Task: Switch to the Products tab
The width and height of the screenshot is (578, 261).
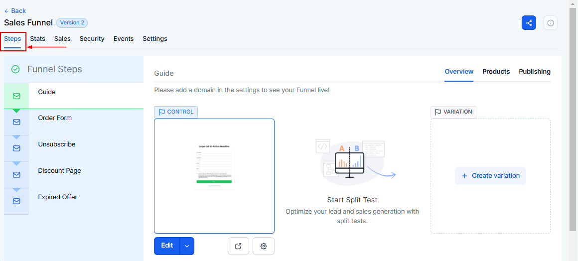Action: pos(496,72)
